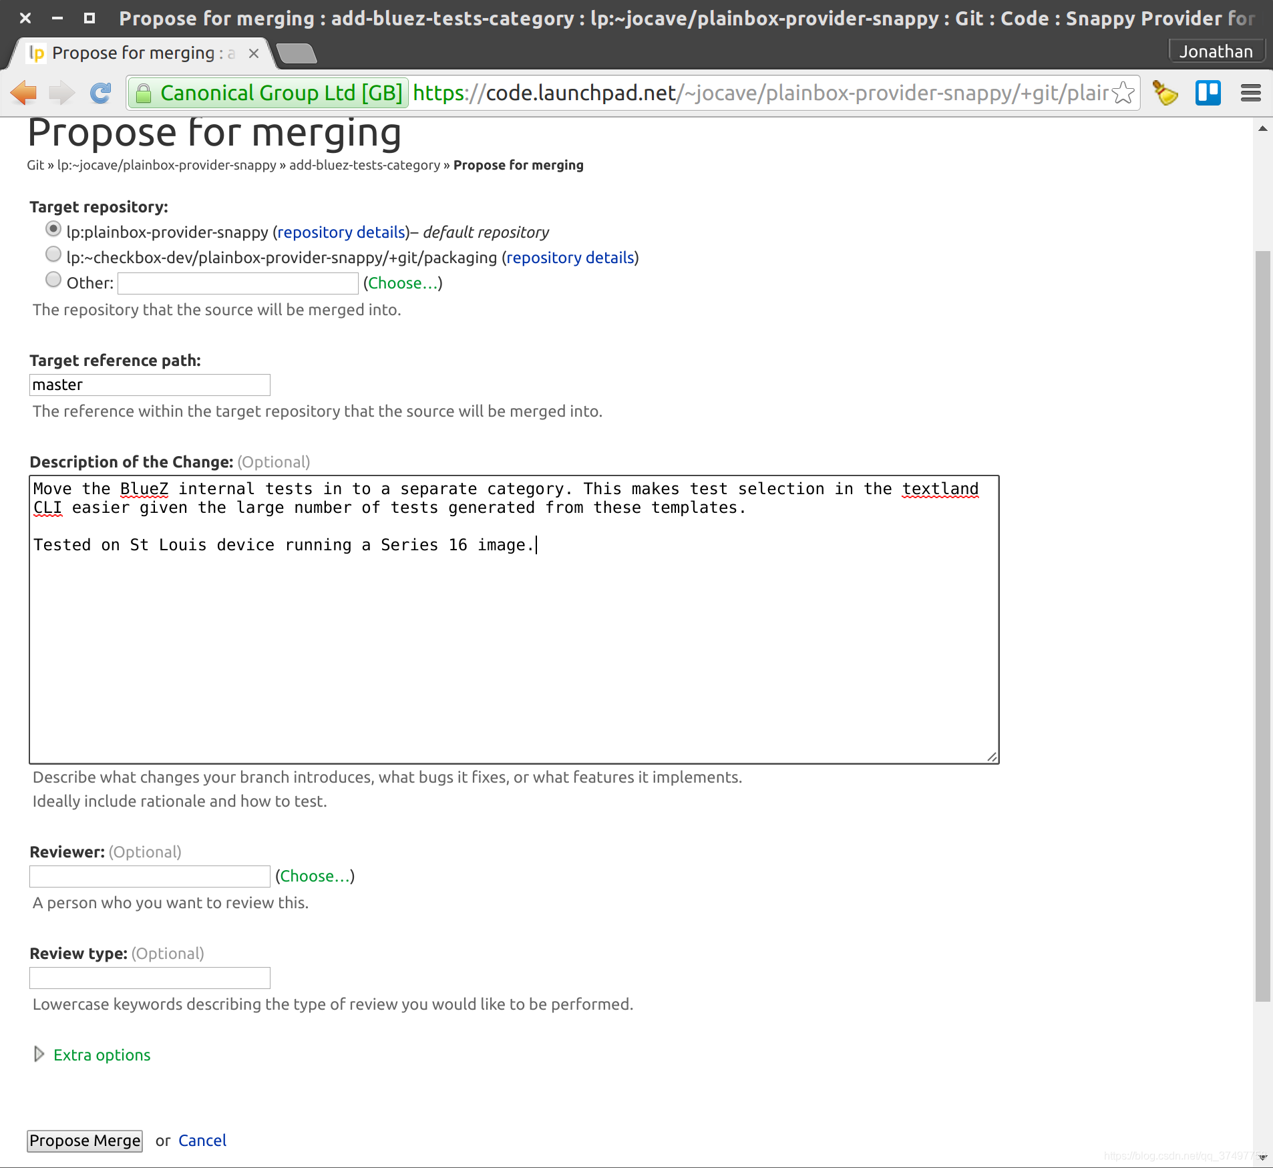This screenshot has width=1273, height=1168.
Task: Close the Propose for merging tab
Action: click(254, 53)
